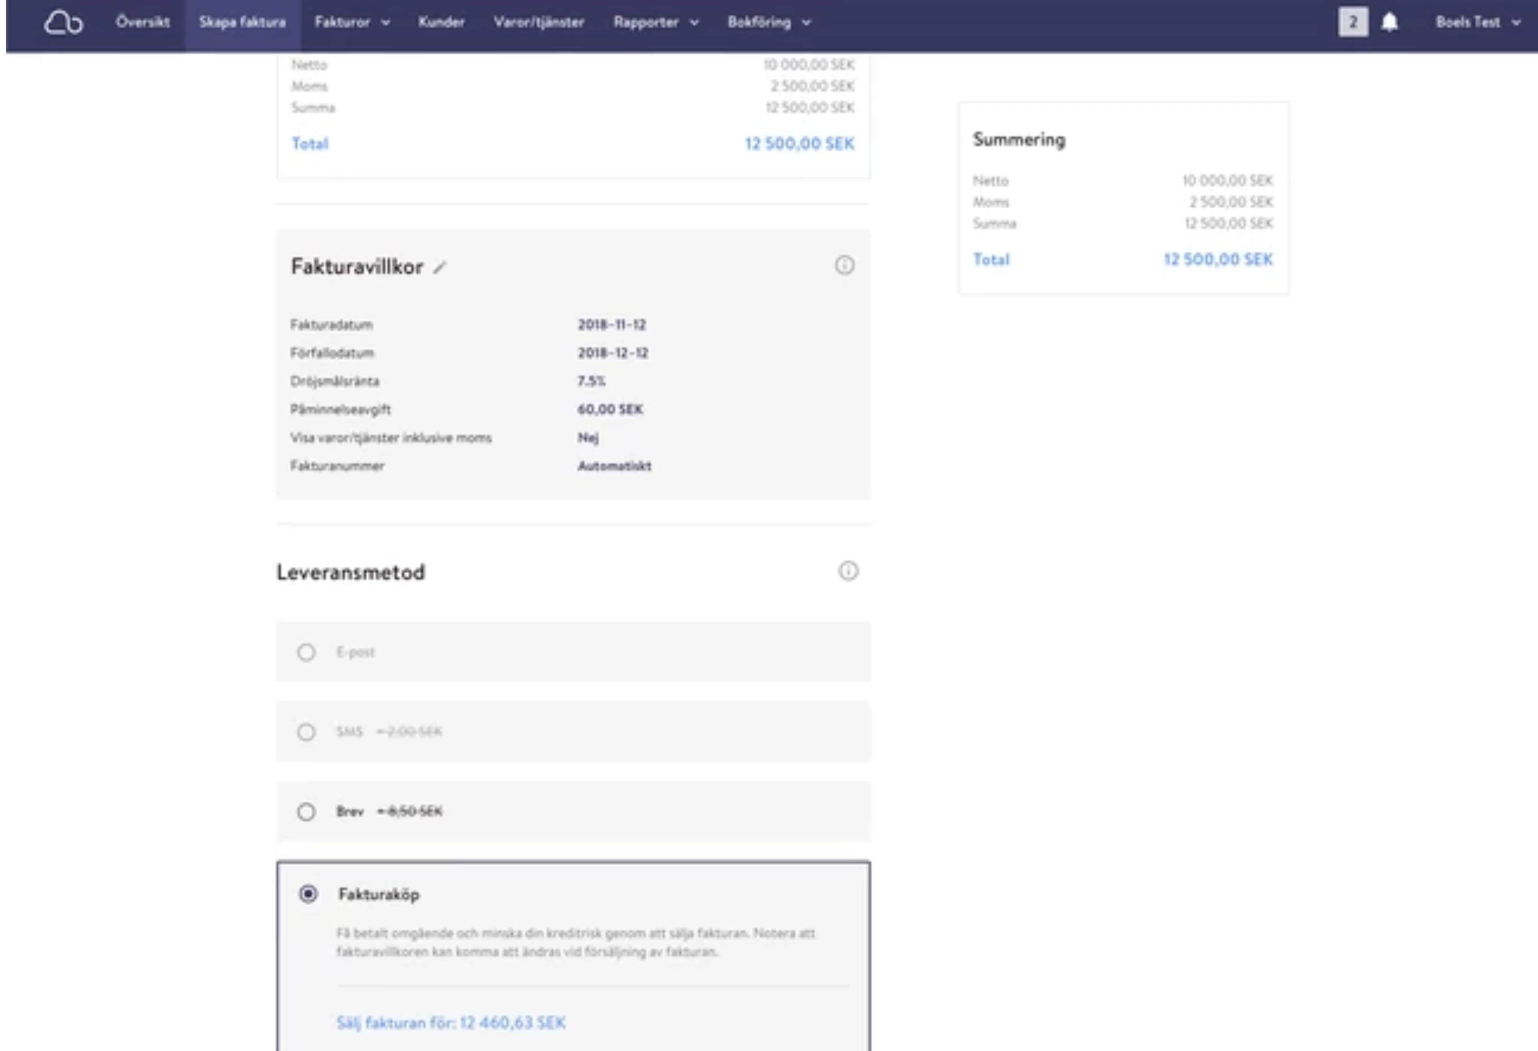Open the Boels Test account menu
1538x1051 pixels.
point(1478,22)
